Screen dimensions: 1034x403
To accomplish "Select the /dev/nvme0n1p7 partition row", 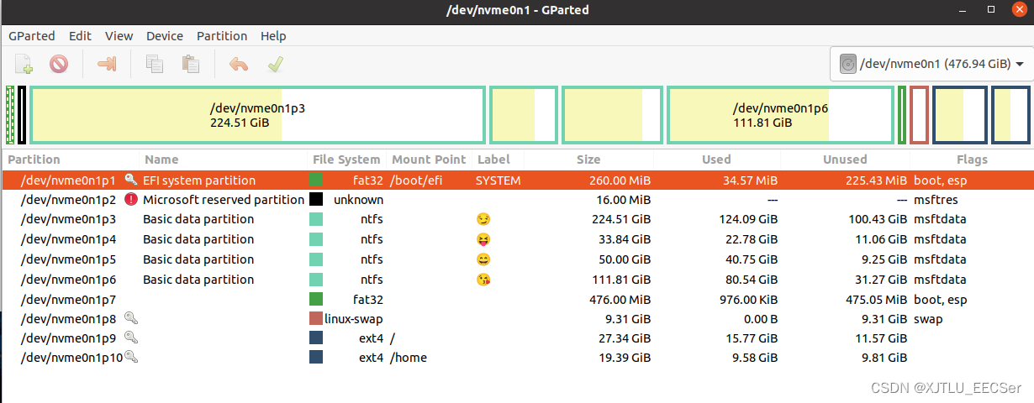I will pyautogui.click(x=517, y=299).
